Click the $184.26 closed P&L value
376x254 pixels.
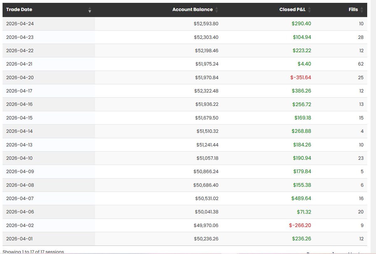point(302,145)
